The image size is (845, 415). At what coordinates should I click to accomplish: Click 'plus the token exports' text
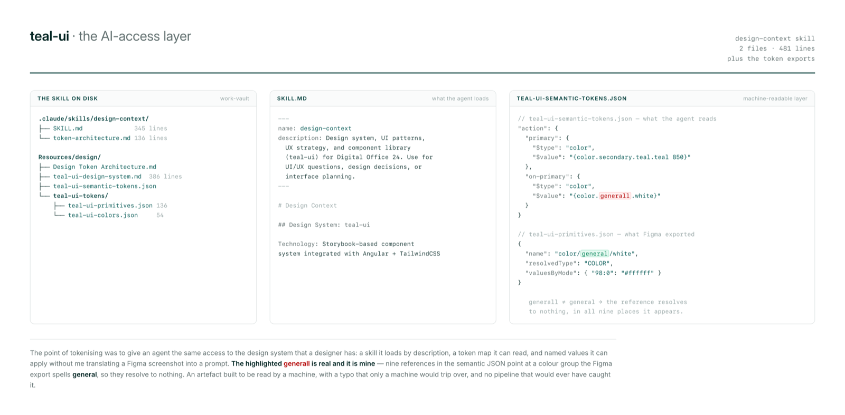[x=771, y=59]
